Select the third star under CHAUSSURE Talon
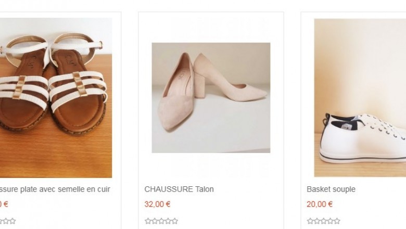The image size is (406, 229). (161, 221)
